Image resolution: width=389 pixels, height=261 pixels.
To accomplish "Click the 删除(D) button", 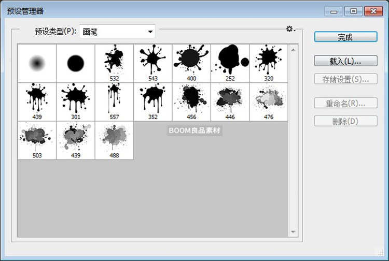I will 345,121.
